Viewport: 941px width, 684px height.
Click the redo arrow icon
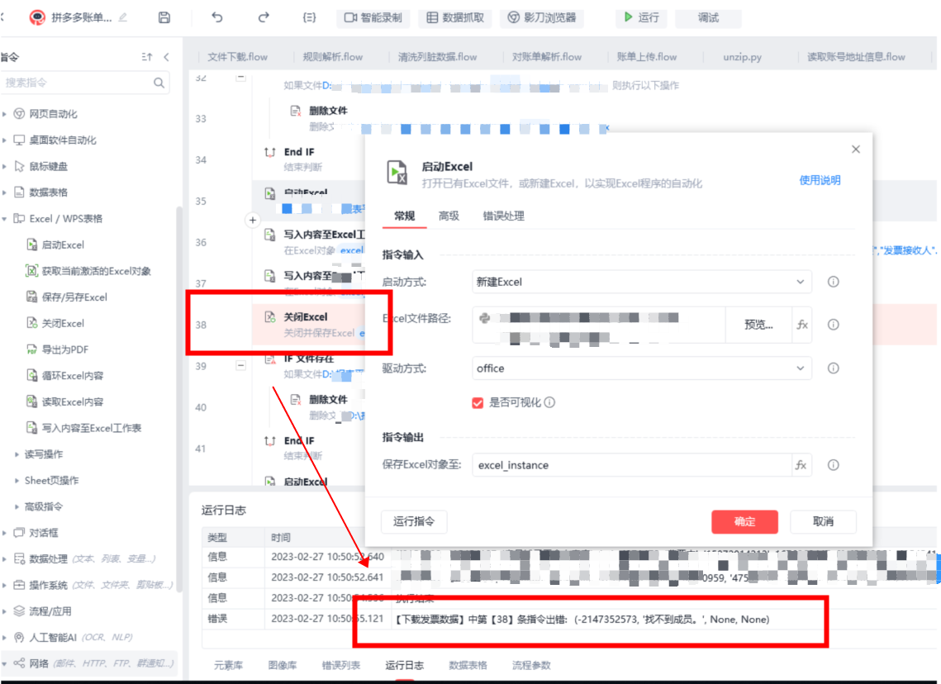pos(264,17)
